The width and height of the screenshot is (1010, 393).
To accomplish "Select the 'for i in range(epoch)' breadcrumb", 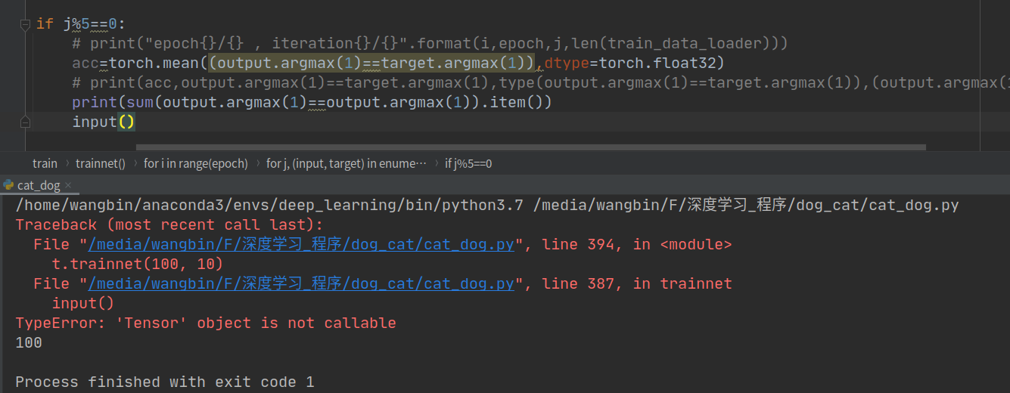I will (x=196, y=163).
